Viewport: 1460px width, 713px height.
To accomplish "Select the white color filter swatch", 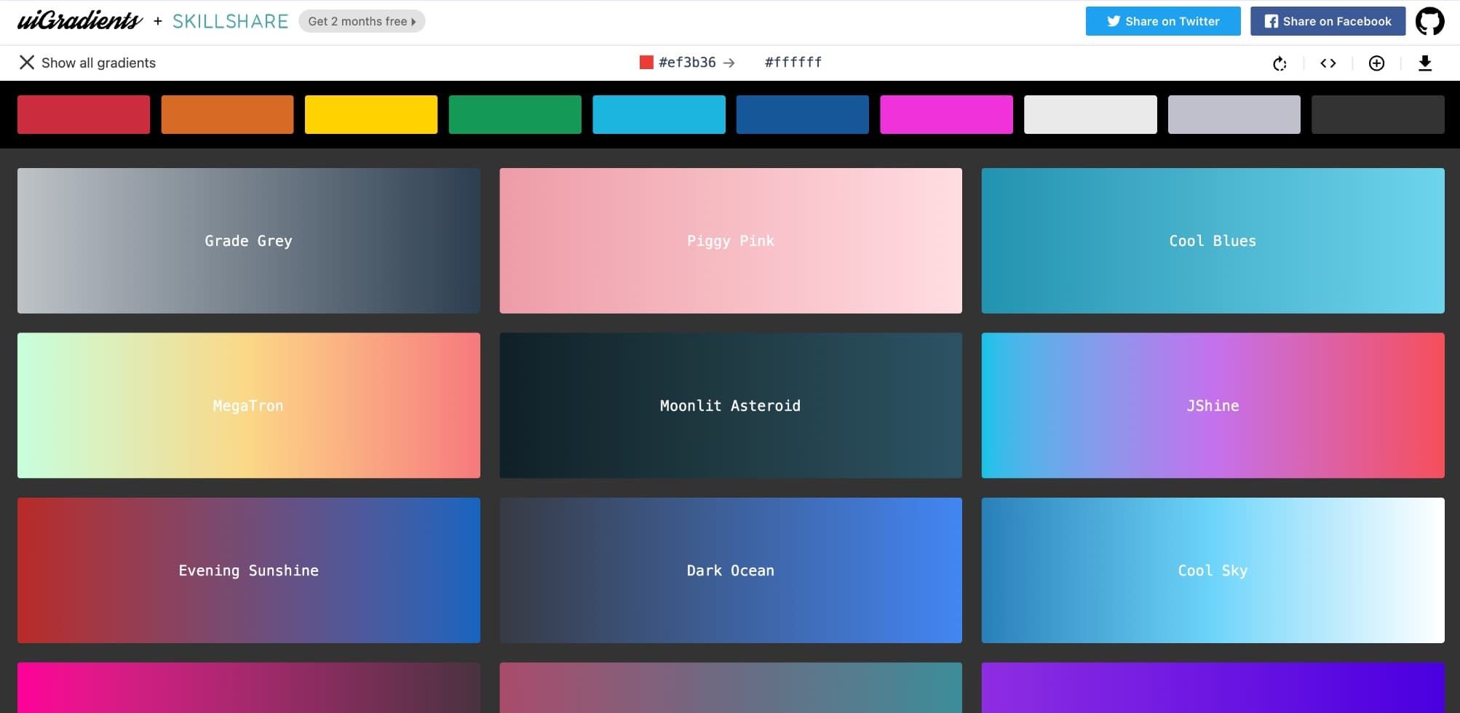I will coord(1090,114).
